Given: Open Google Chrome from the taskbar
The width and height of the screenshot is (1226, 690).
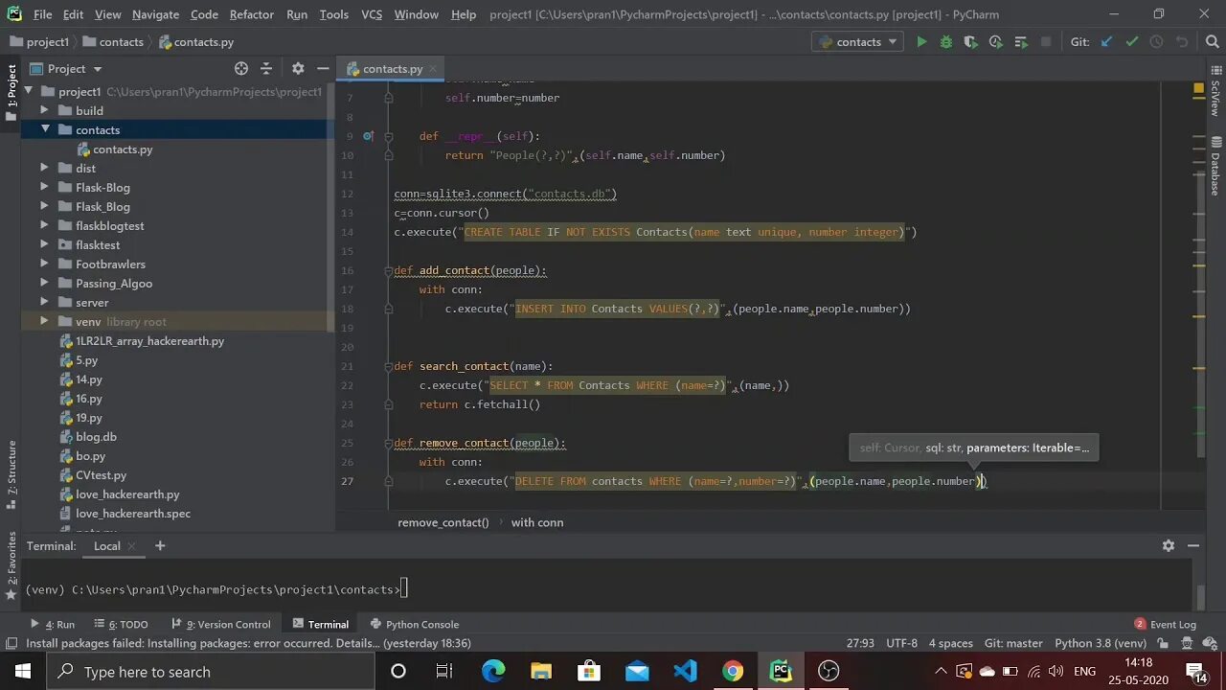Looking at the screenshot, I should [x=733, y=672].
